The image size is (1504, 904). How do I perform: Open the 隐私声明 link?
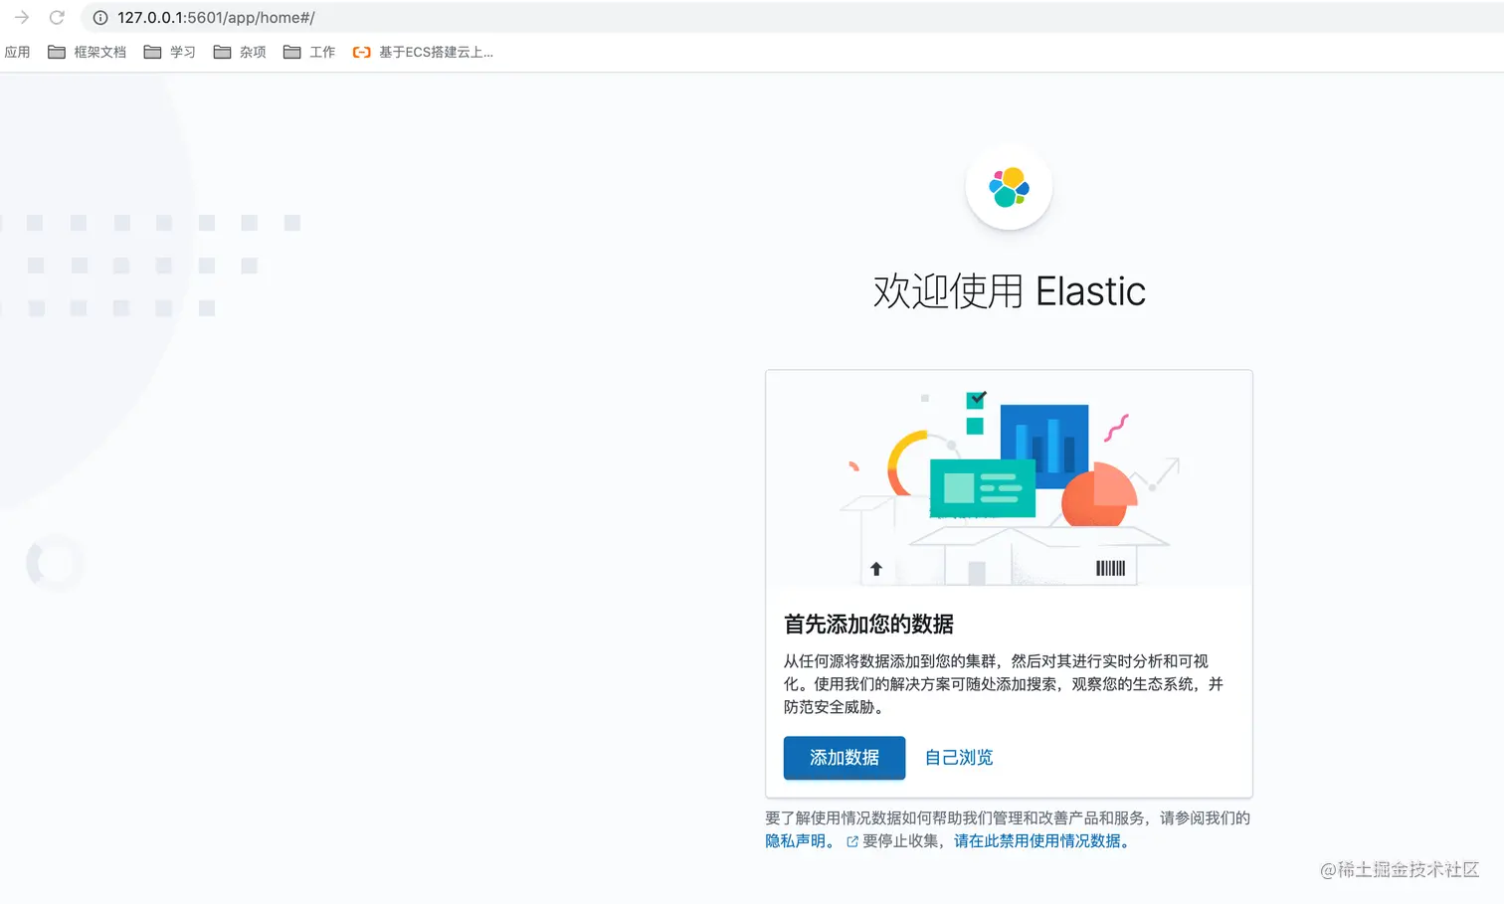(798, 840)
